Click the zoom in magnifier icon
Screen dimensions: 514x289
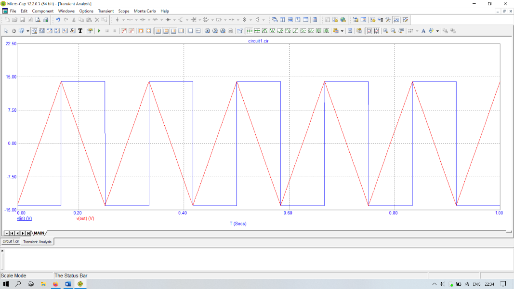pos(385,31)
